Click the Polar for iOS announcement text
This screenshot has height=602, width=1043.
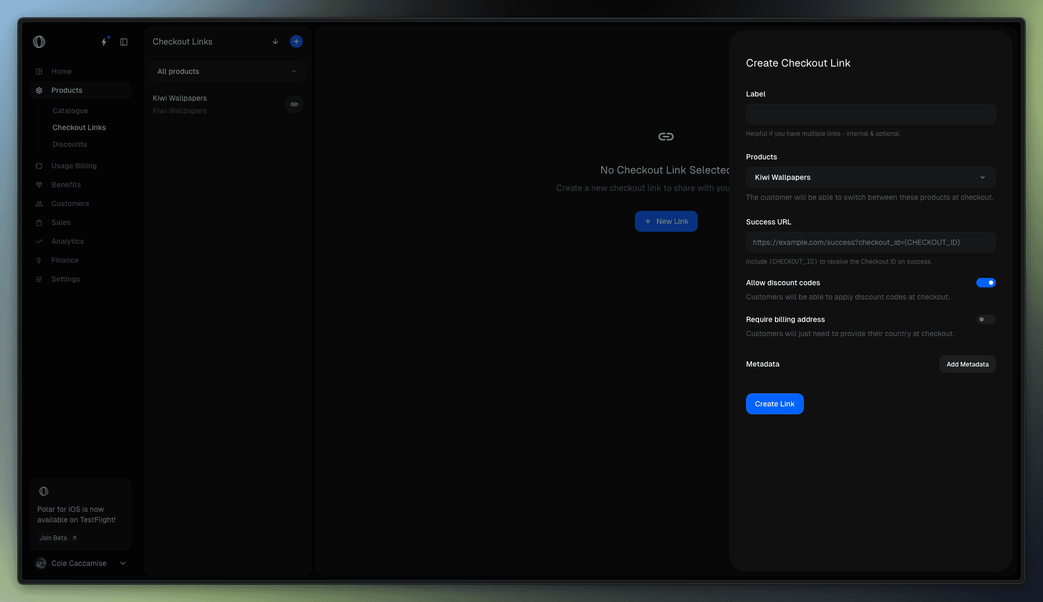(77, 514)
